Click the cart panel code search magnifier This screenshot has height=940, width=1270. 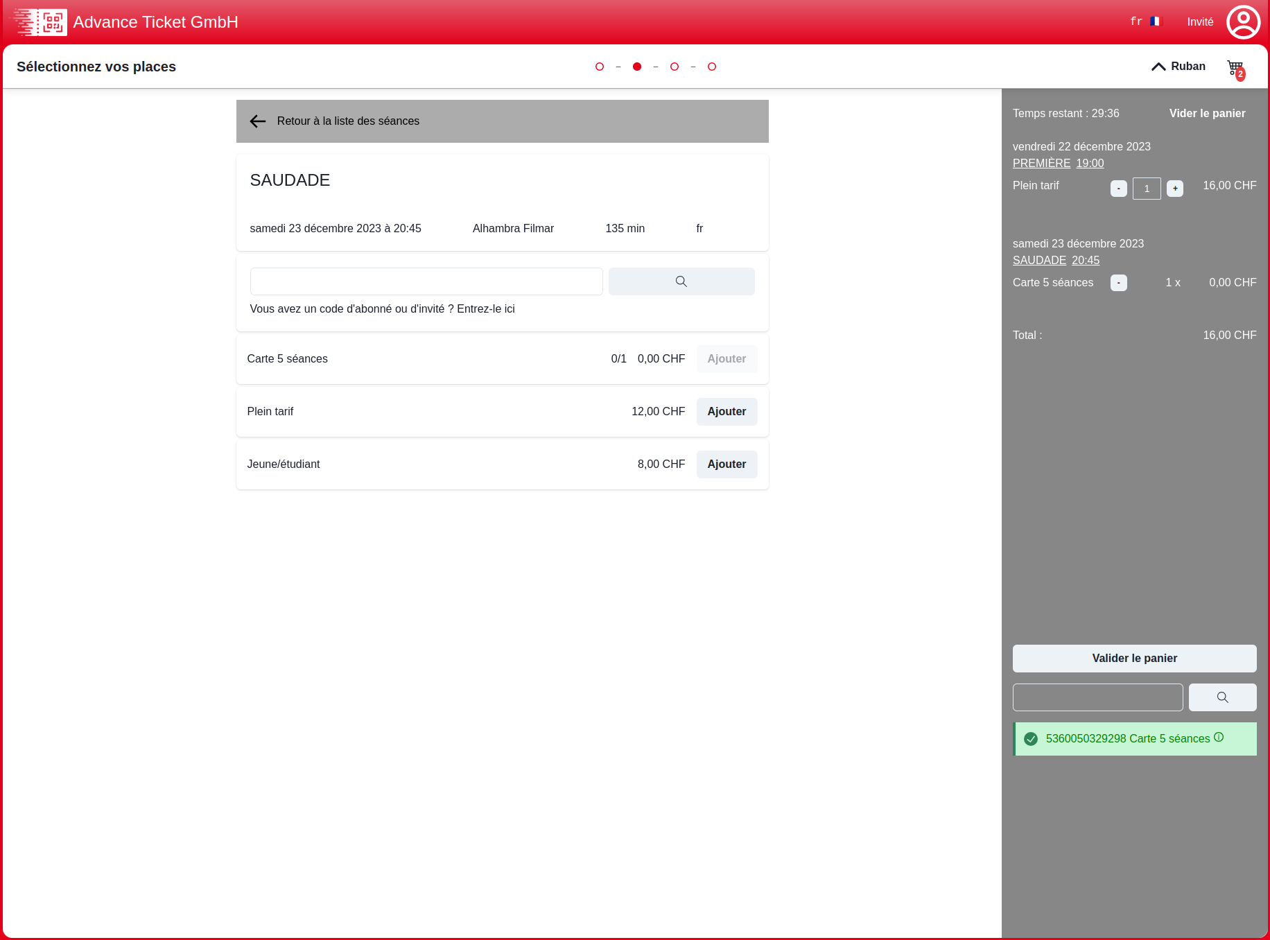[1222, 697]
